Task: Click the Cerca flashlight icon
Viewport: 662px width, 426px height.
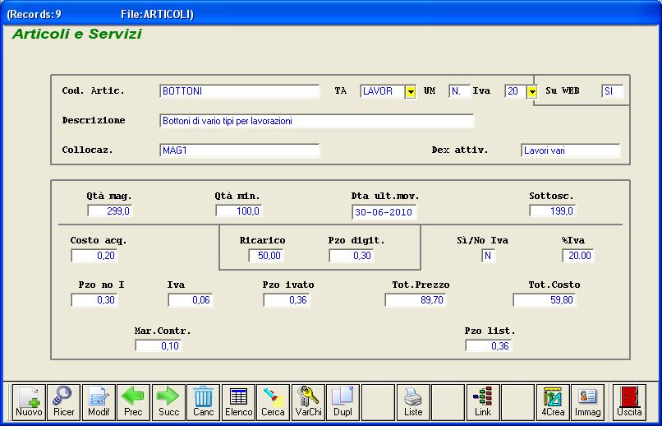Action: coord(274,402)
